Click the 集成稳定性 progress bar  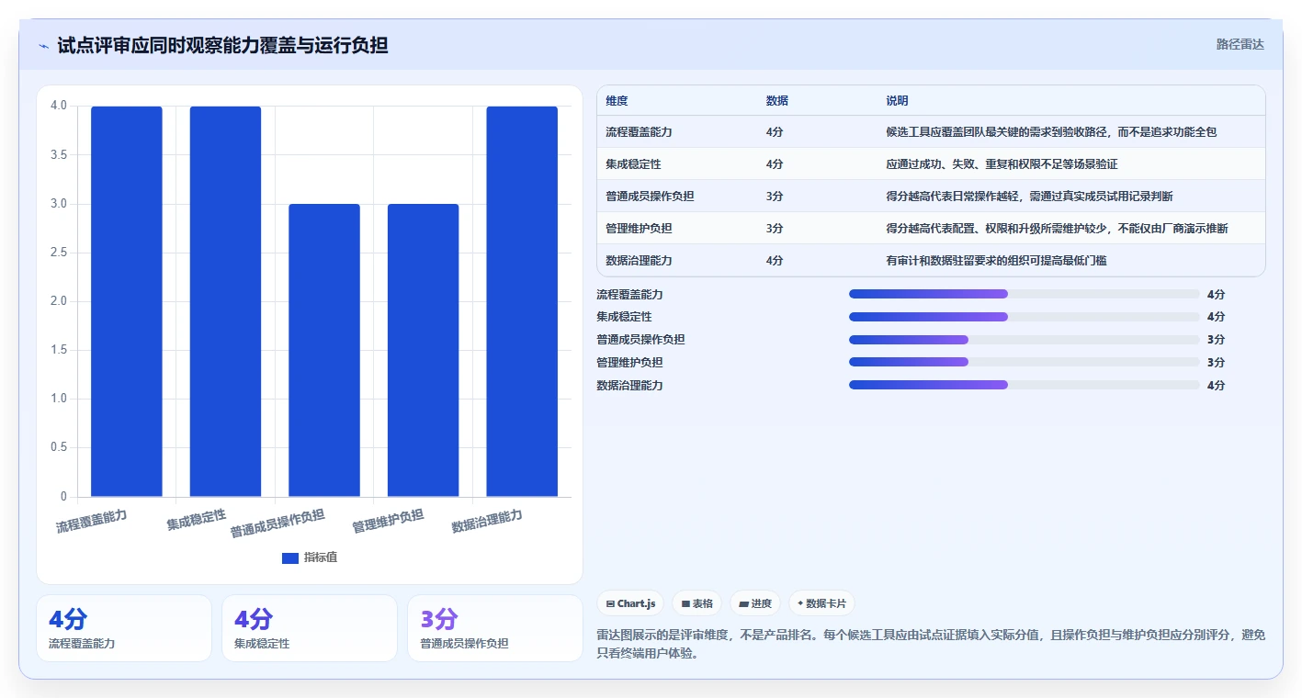pyautogui.click(x=1025, y=317)
